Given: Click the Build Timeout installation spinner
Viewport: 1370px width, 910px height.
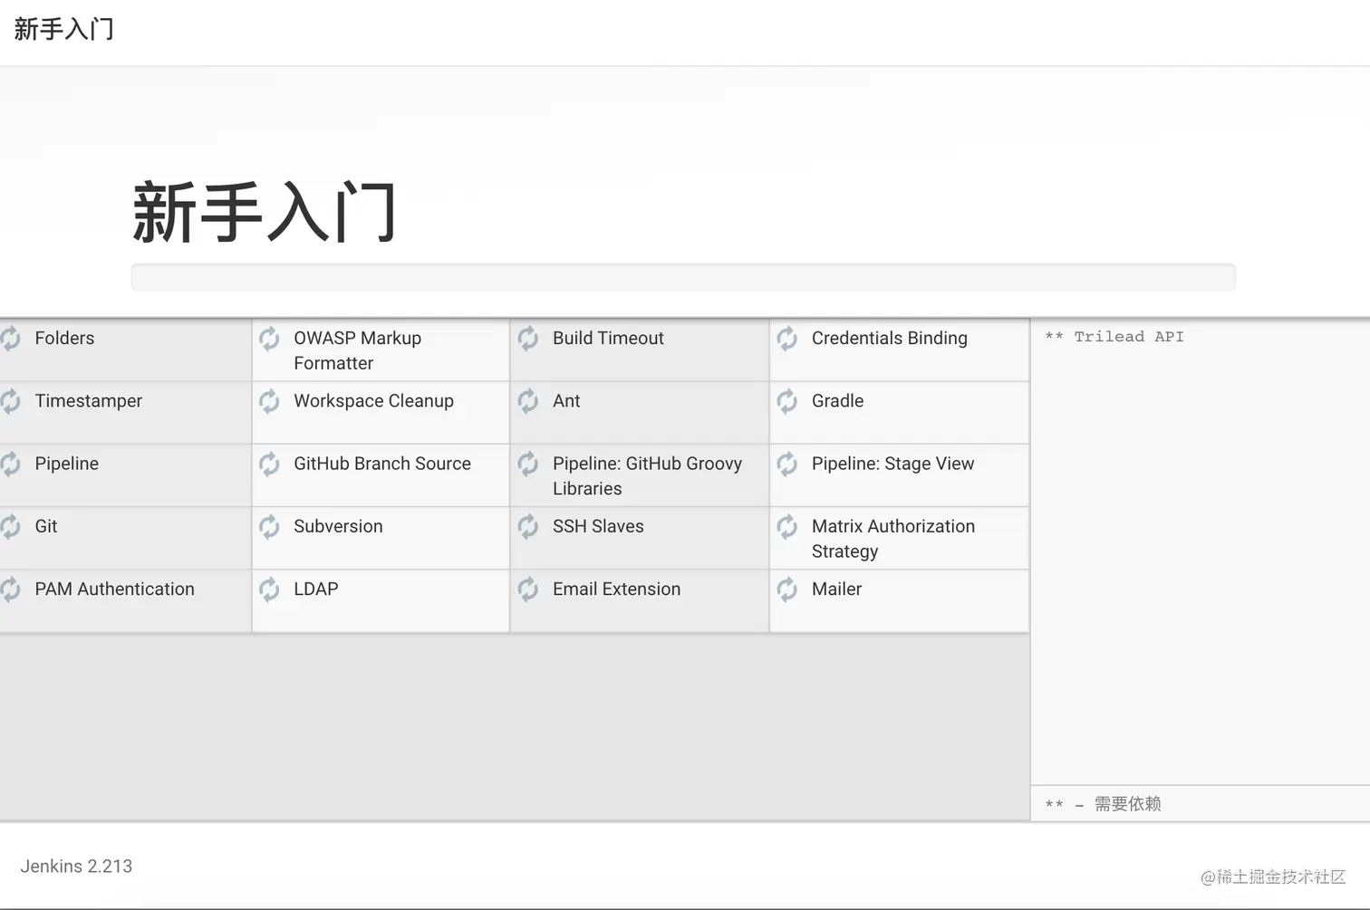Looking at the screenshot, I should pyautogui.click(x=528, y=338).
